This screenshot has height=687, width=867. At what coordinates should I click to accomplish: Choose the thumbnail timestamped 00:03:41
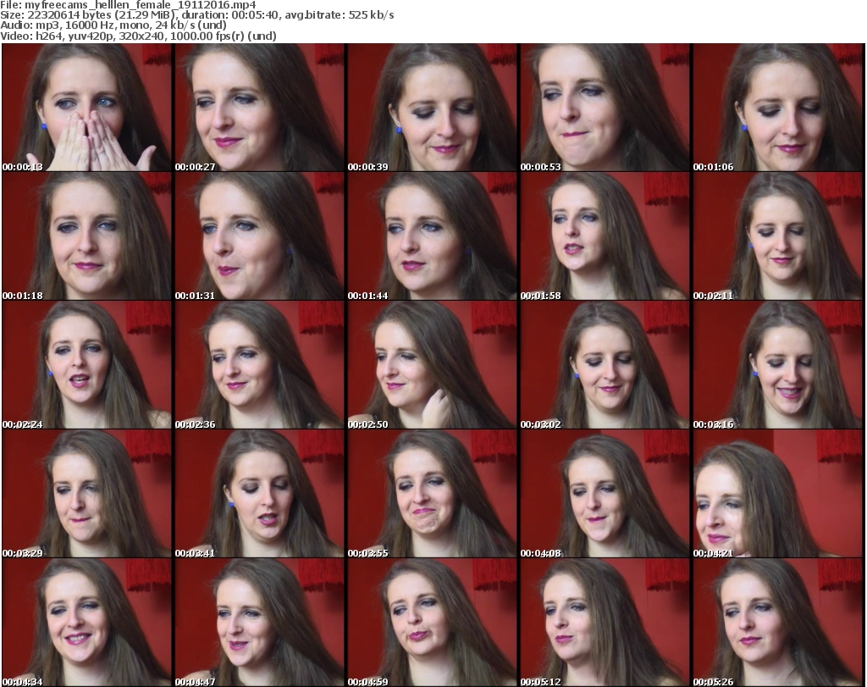coord(259,495)
